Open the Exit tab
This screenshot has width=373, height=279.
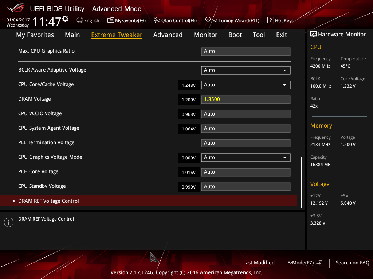coord(282,35)
